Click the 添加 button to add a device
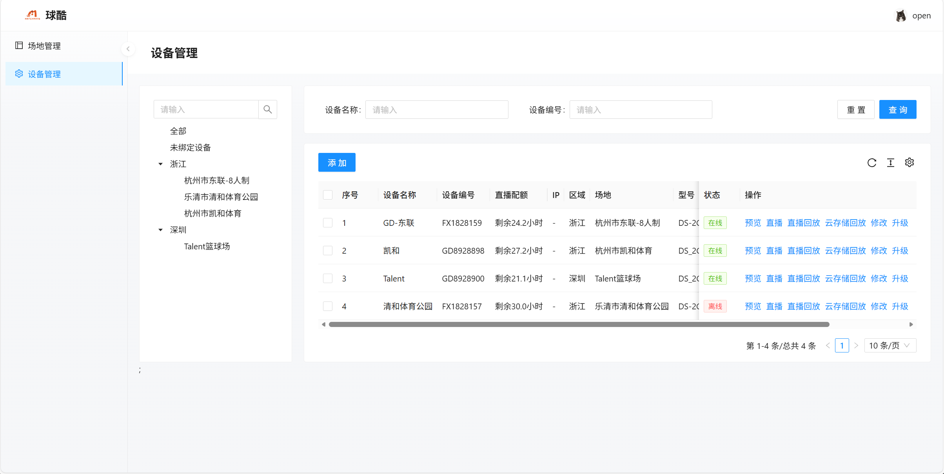Screen dimensions: 944x474 [x=337, y=162]
